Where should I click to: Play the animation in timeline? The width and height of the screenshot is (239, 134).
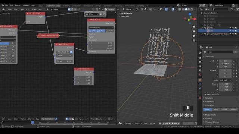[x=173, y=123]
